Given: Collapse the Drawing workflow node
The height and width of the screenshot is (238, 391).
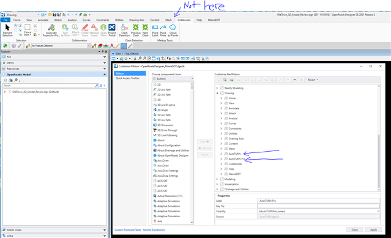Looking at the screenshot, I should [217, 93].
